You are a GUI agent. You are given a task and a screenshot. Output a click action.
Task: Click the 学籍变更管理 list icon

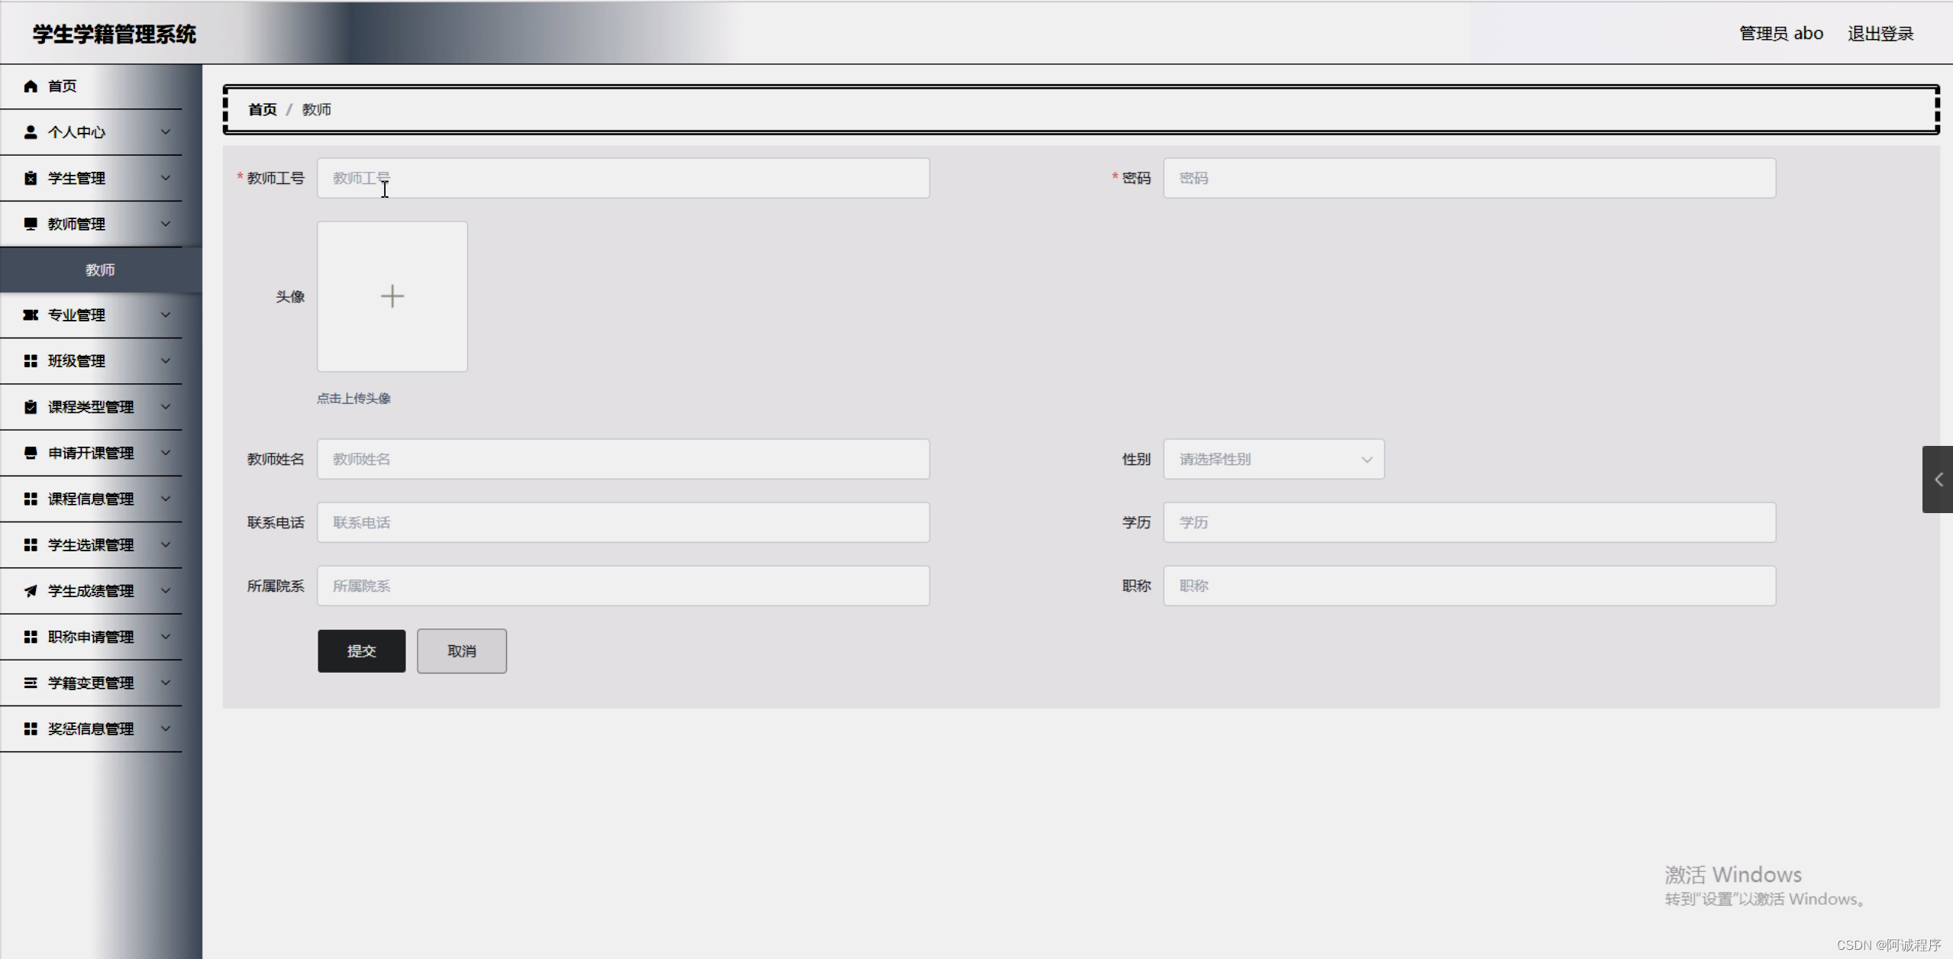(x=31, y=683)
